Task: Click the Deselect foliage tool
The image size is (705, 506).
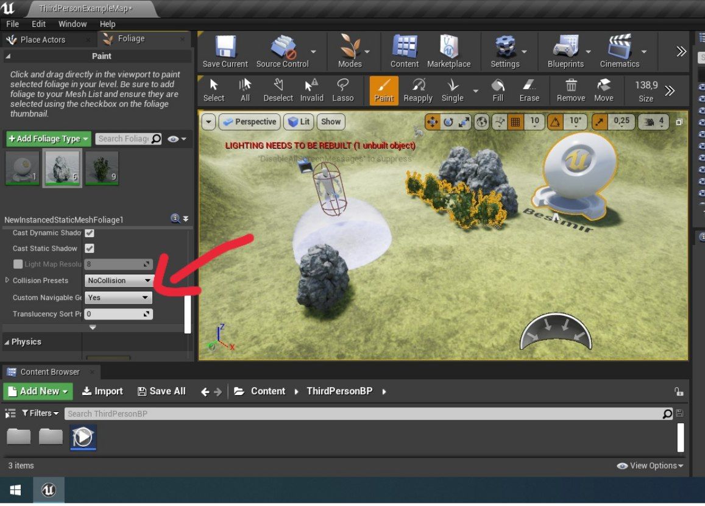Action: tap(278, 90)
